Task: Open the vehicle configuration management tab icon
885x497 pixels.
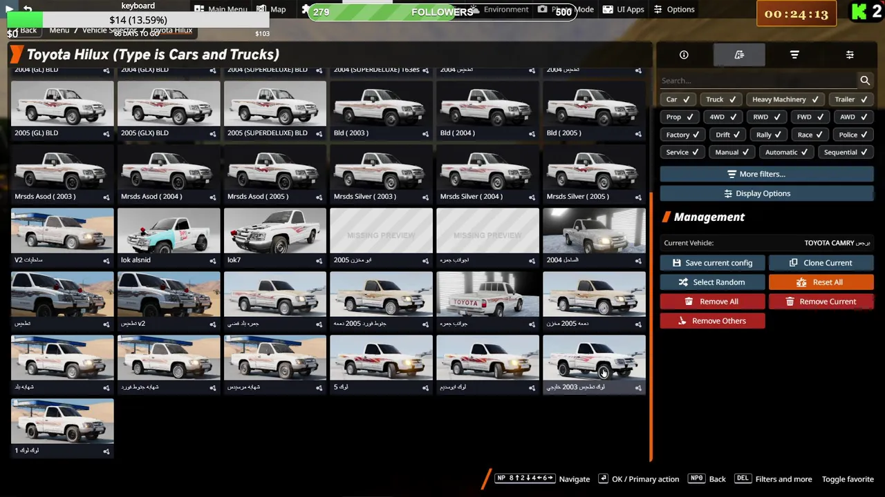Action: [739, 55]
